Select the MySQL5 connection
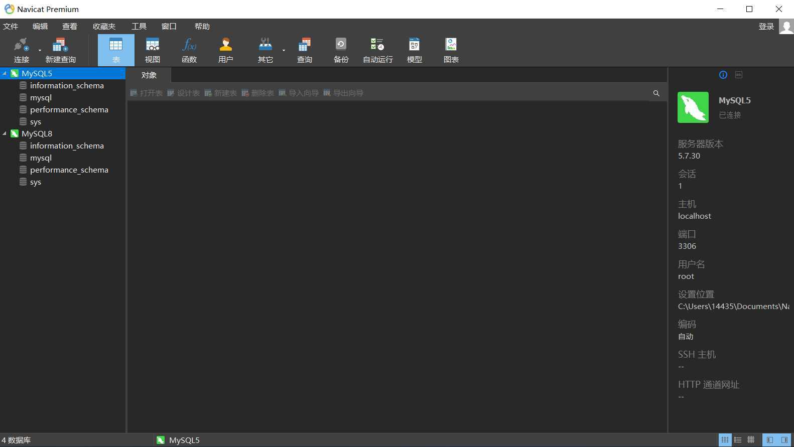Image resolution: width=794 pixels, height=447 pixels. click(x=62, y=73)
